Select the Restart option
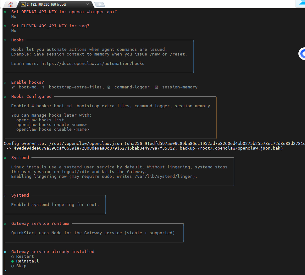 (x=23, y=256)
